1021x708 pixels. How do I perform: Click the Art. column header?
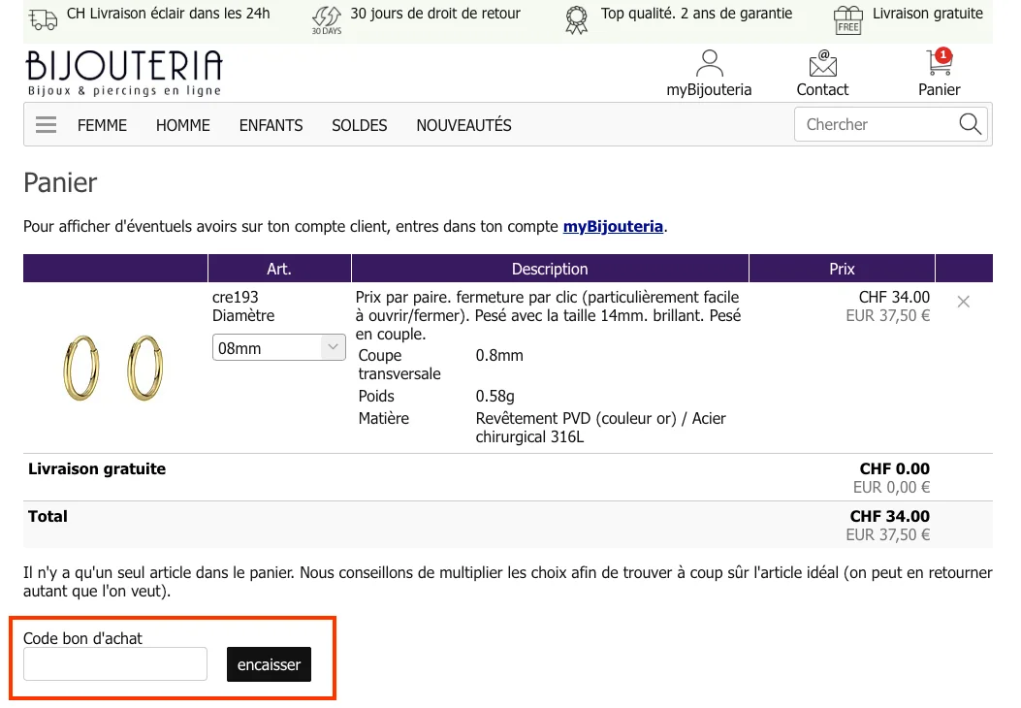tap(278, 269)
